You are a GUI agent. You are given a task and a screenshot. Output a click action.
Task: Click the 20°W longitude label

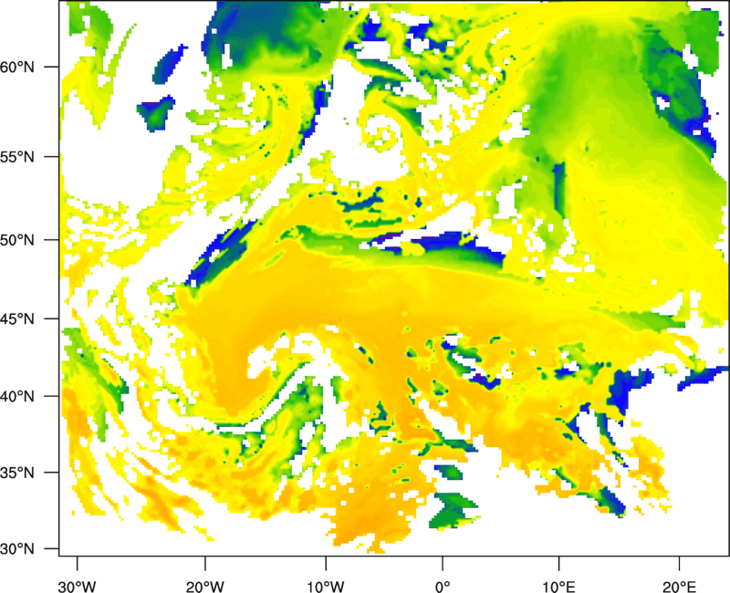tap(204, 587)
